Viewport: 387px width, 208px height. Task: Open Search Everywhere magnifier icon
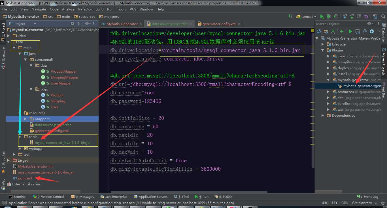tap(383, 16)
